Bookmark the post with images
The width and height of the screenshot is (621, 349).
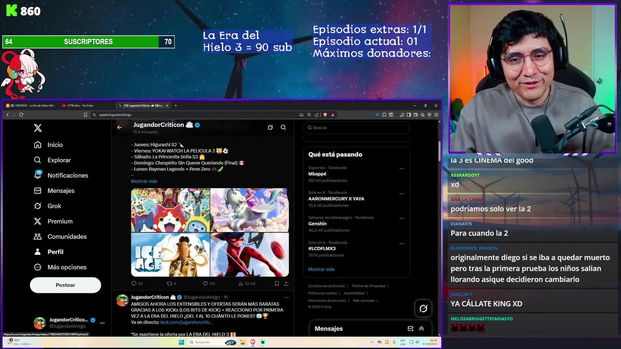click(277, 284)
